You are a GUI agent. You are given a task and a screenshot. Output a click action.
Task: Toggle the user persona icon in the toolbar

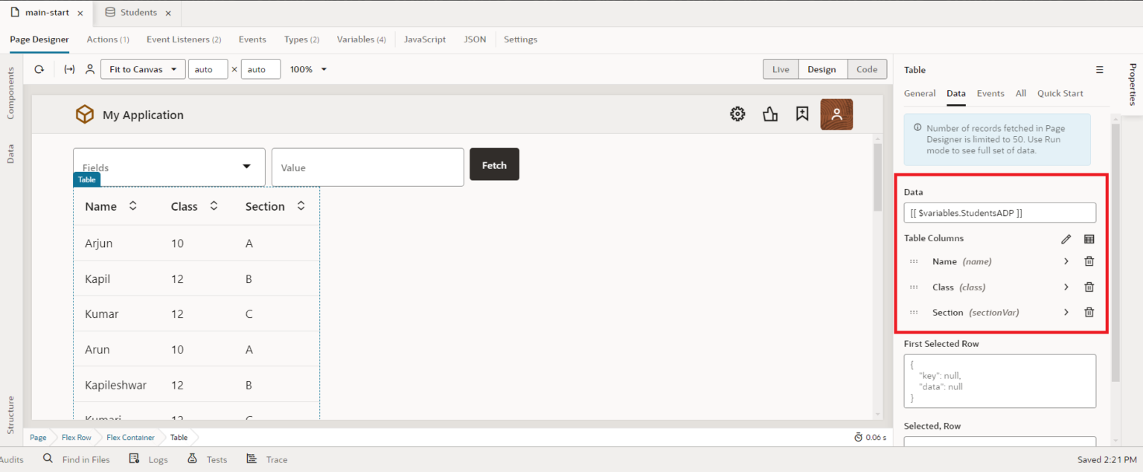coord(90,68)
